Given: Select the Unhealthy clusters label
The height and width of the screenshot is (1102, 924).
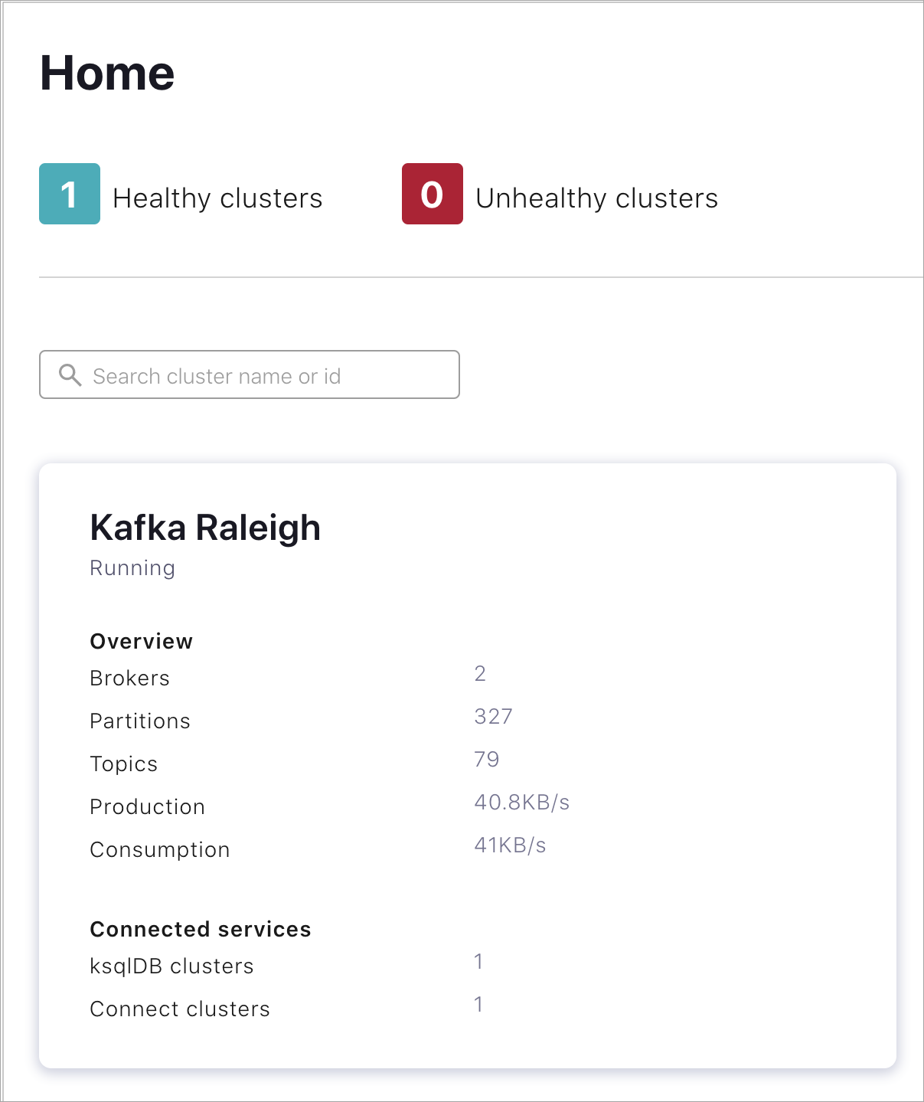Looking at the screenshot, I should point(597,198).
